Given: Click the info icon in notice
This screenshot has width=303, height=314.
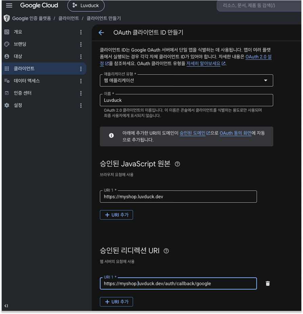Looking at the screenshot, I should pyautogui.click(x=111, y=135).
